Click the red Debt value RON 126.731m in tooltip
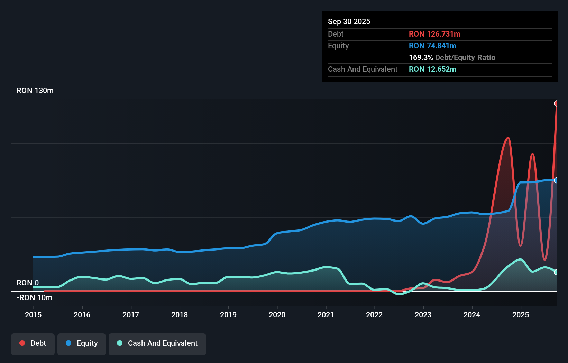The height and width of the screenshot is (363, 568). [434, 34]
